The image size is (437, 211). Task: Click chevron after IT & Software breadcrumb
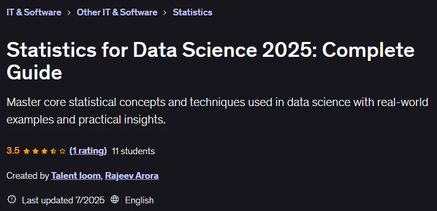pos(69,12)
